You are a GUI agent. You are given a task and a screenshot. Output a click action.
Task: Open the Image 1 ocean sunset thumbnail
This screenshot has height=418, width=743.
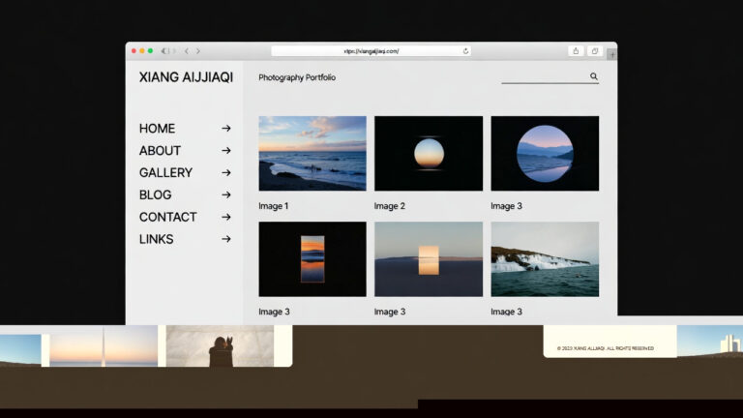(312, 153)
